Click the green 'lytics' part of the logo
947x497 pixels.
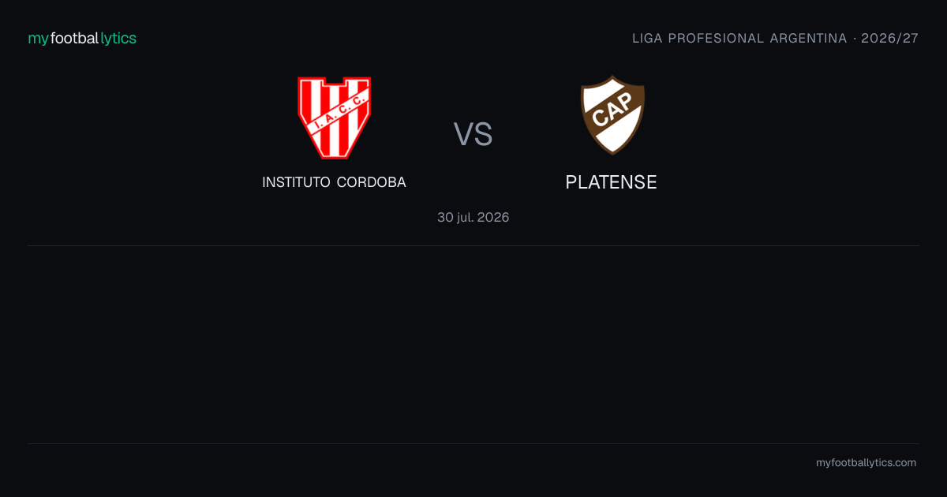(118, 38)
